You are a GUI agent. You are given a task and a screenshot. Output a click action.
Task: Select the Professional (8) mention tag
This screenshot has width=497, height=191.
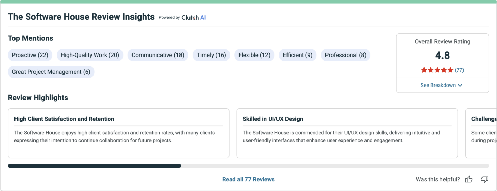pos(345,55)
